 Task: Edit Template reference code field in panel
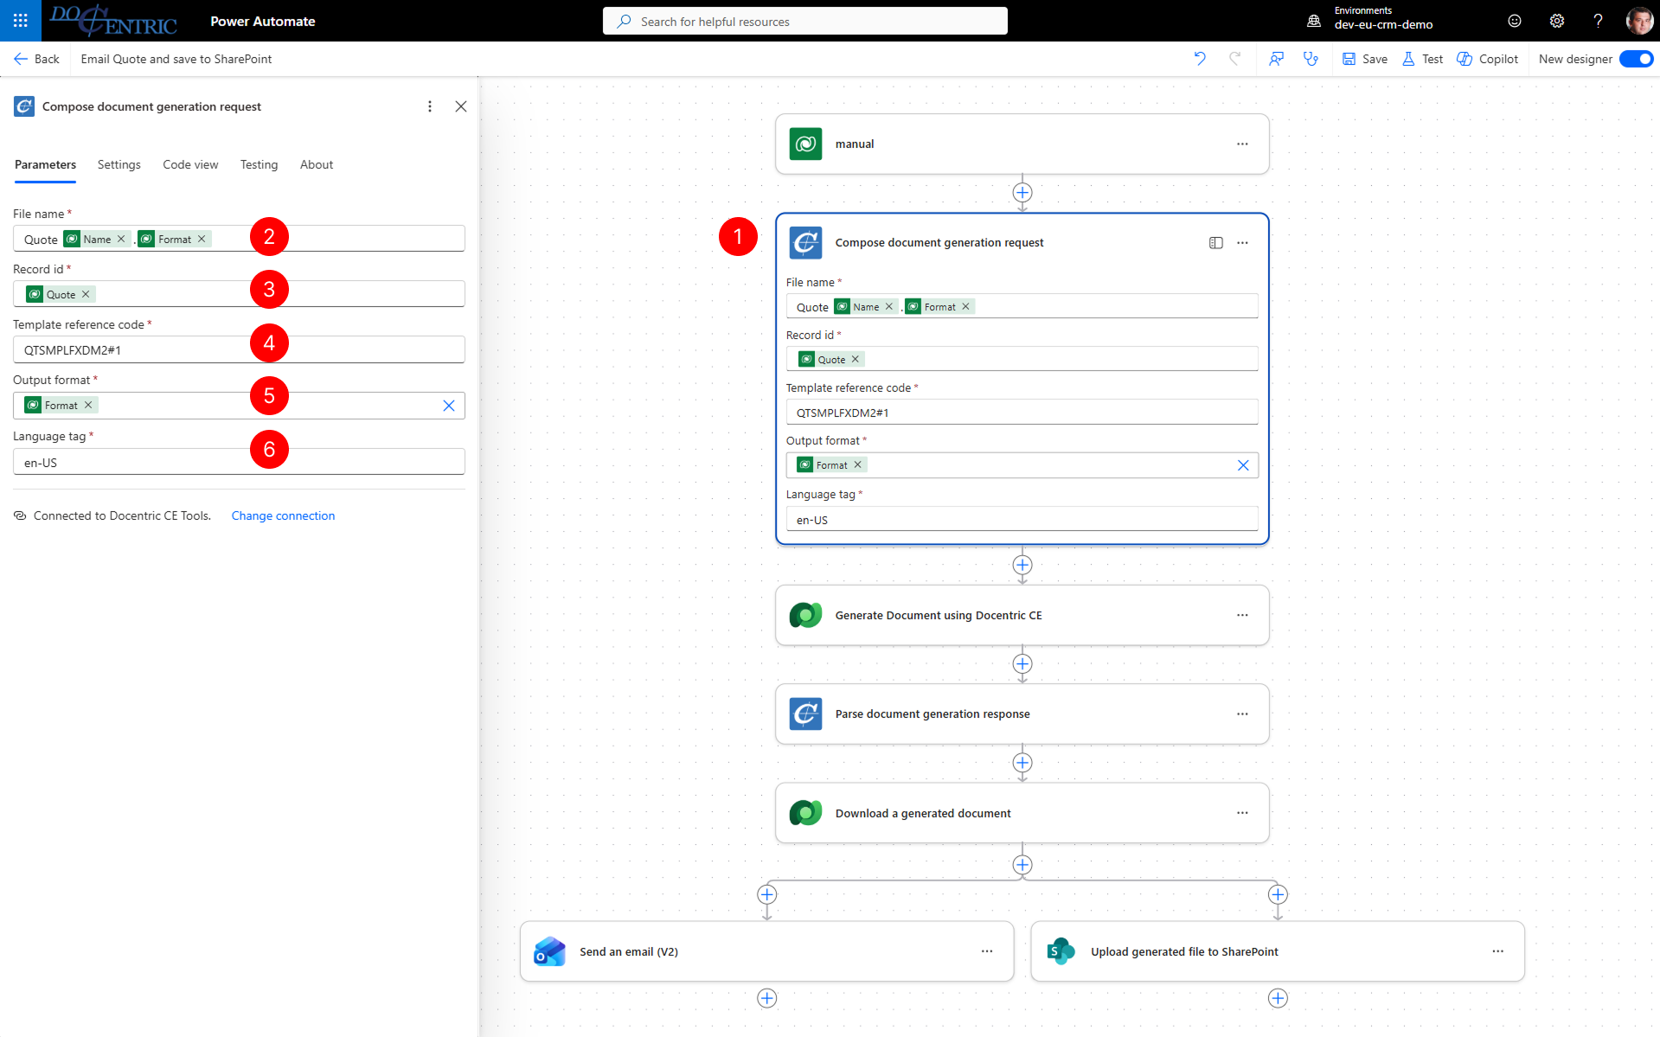tap(239, 349)
